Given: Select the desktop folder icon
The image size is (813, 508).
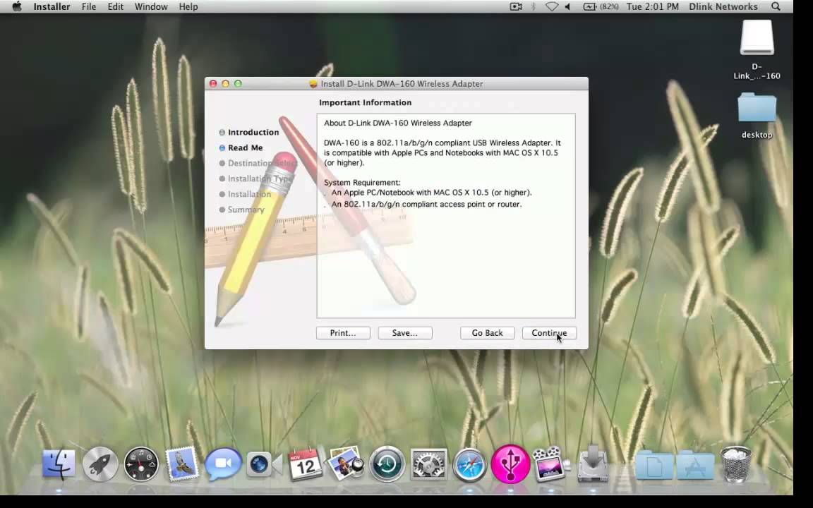Looking at the screenshot, I should pos(757,108).
